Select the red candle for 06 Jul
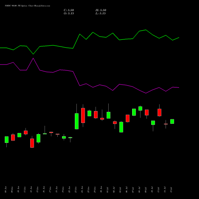199x199 pixels. point(128,118)
